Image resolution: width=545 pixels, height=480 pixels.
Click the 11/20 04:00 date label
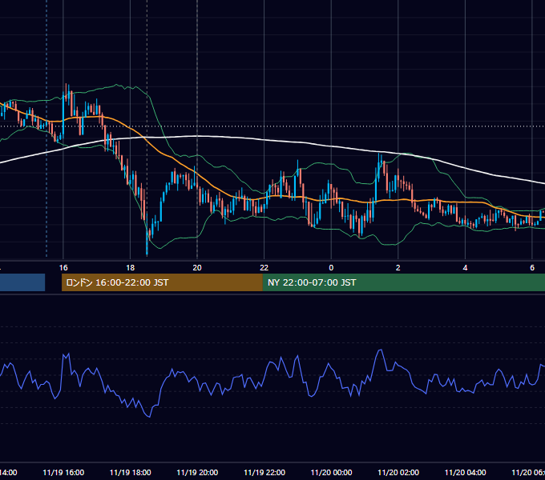[x=465, y=472]
